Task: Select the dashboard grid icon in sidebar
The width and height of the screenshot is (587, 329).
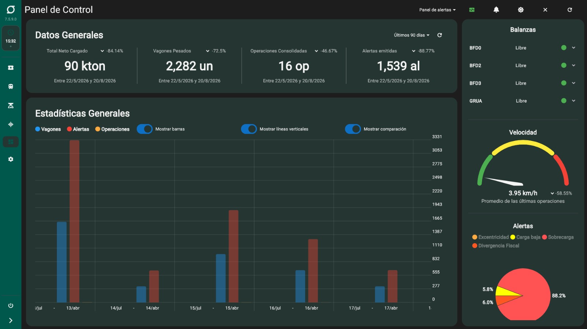Action: [11, 142]
